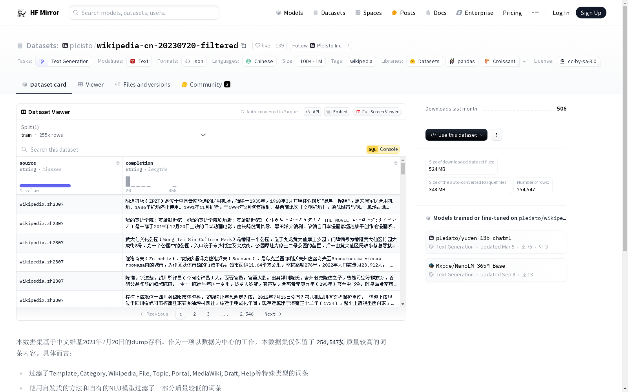The width and height of the screenshot is (628, 392).
Task: Open Docs in top navigation
Action: [436, 13]
